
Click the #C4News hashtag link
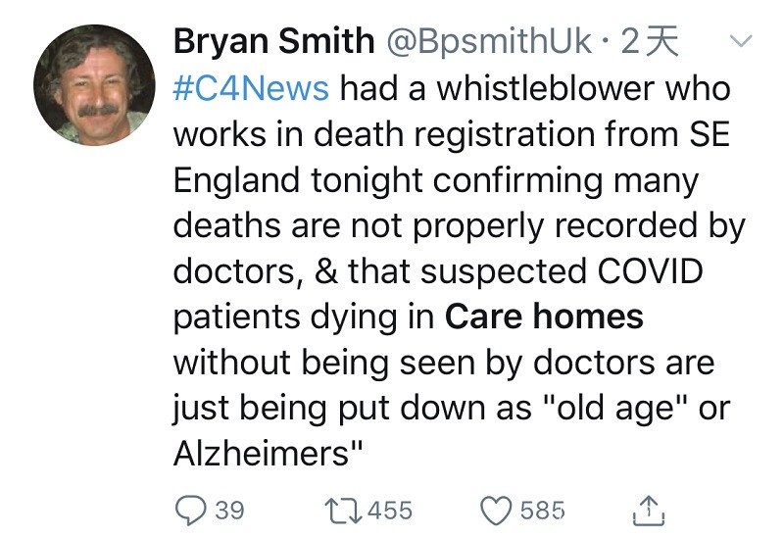tap(251, 88)
